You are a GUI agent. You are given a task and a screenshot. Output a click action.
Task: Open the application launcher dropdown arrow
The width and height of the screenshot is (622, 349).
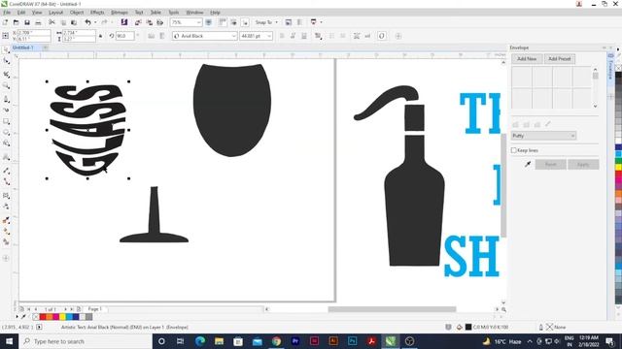click(321, 22)
